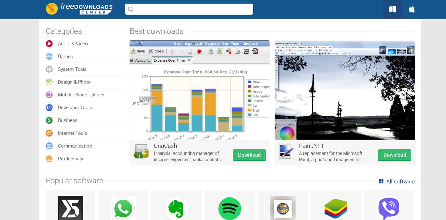Click the Business dollar icon
Screen dimensions: 446x220
click(x=49, y=120)
